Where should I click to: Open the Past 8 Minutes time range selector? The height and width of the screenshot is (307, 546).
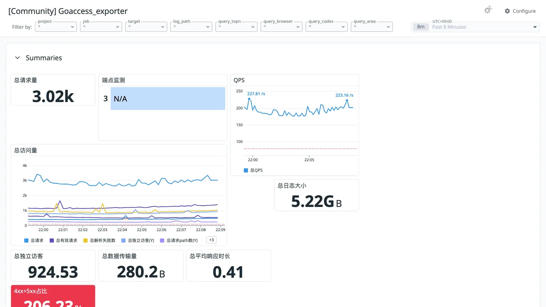[475, 27]
